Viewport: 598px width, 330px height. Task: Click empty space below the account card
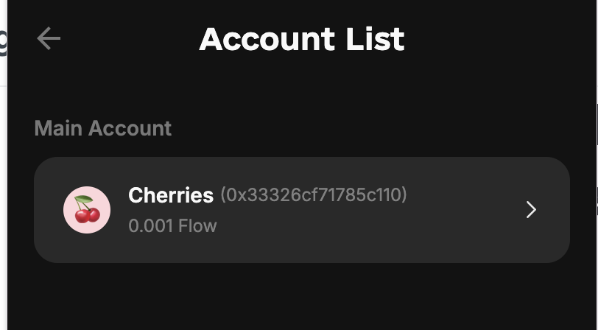302,298
